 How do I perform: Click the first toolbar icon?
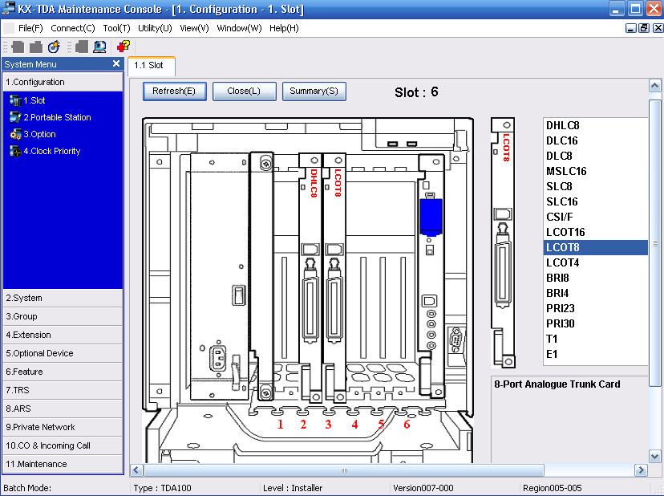(18, 47)
